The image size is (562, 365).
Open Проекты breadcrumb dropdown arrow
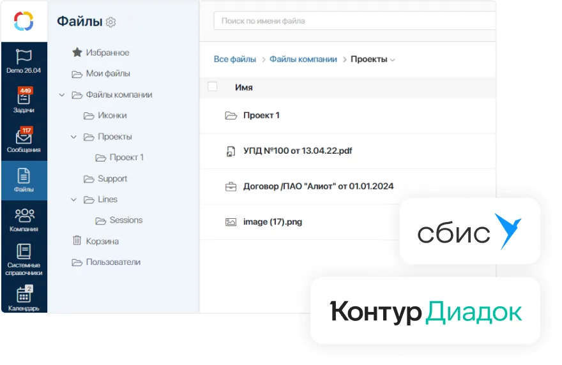(x=392, y=60)
